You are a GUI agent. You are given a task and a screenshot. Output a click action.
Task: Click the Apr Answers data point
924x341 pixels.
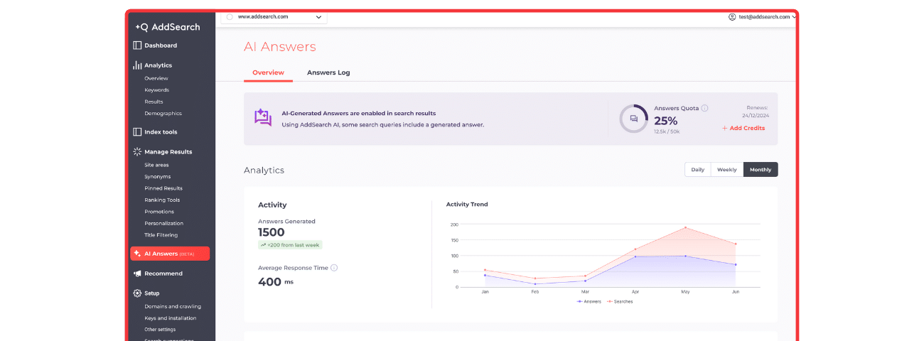[x=635, y=256]
